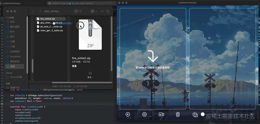The height and width of the screenshot is (124, 260).
Task: Select fire_lottie2.zip in Finder list
Action: (x=51, y=19)
